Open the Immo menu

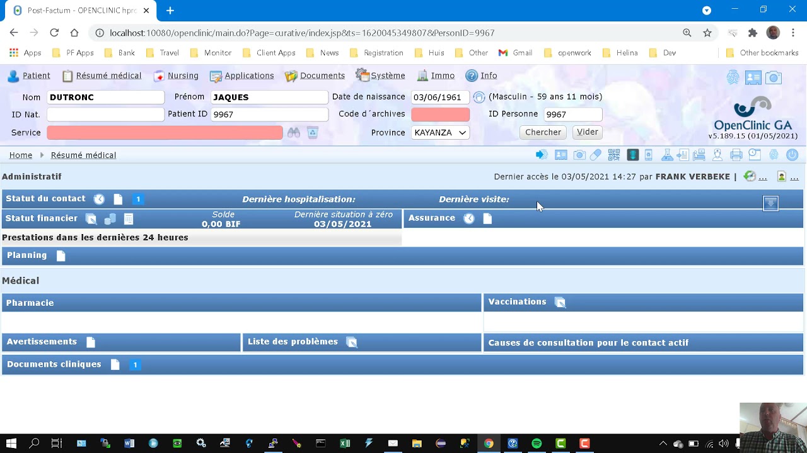pyautogui.click(x=436, y=75)
